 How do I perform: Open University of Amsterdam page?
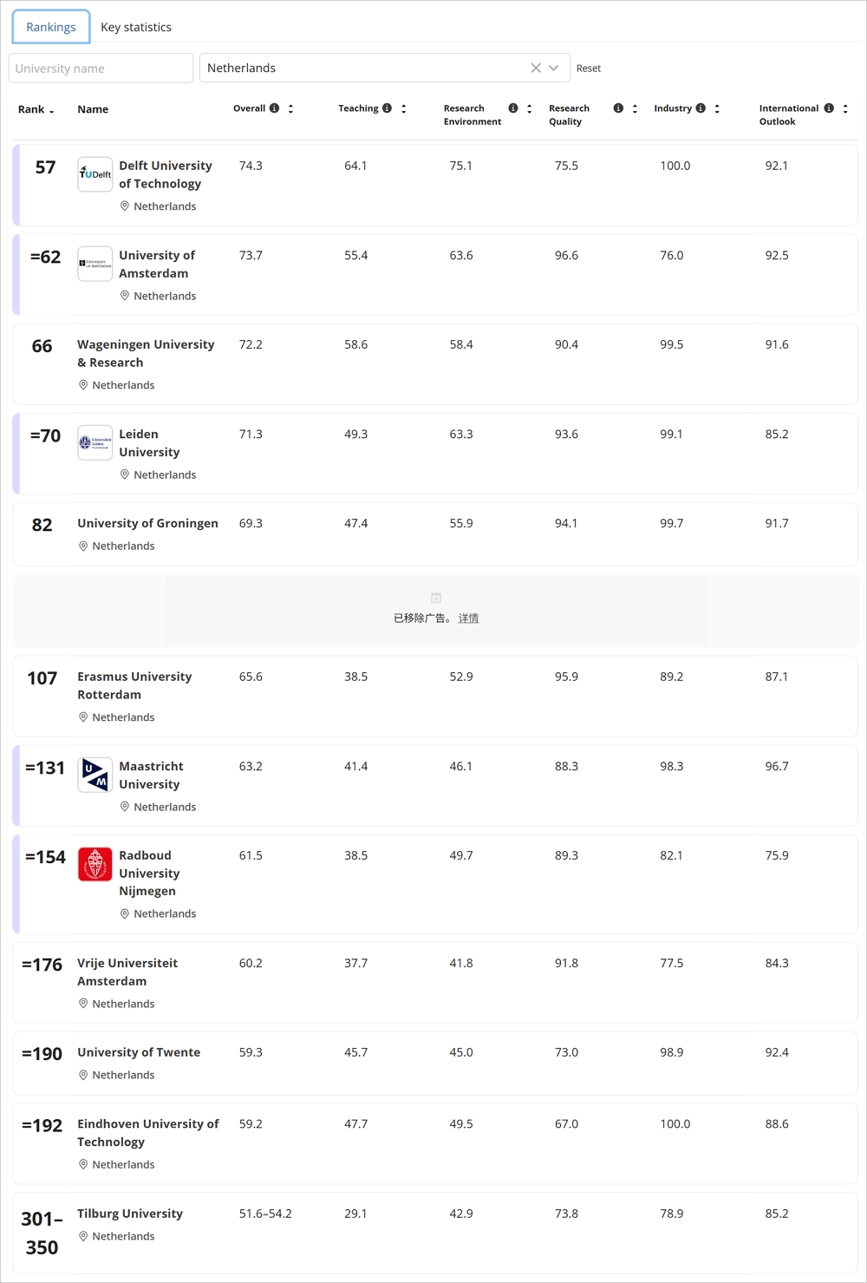tap(157, 264)
